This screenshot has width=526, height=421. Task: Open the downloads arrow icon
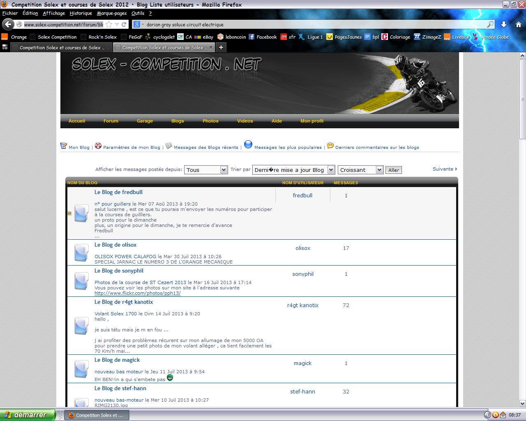(x=504, y=24)
